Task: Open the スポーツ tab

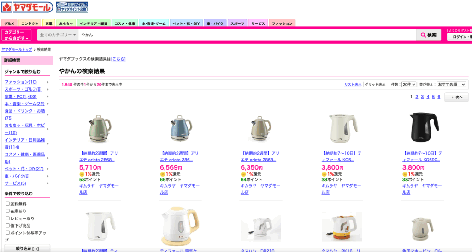Action: (237, 23)
